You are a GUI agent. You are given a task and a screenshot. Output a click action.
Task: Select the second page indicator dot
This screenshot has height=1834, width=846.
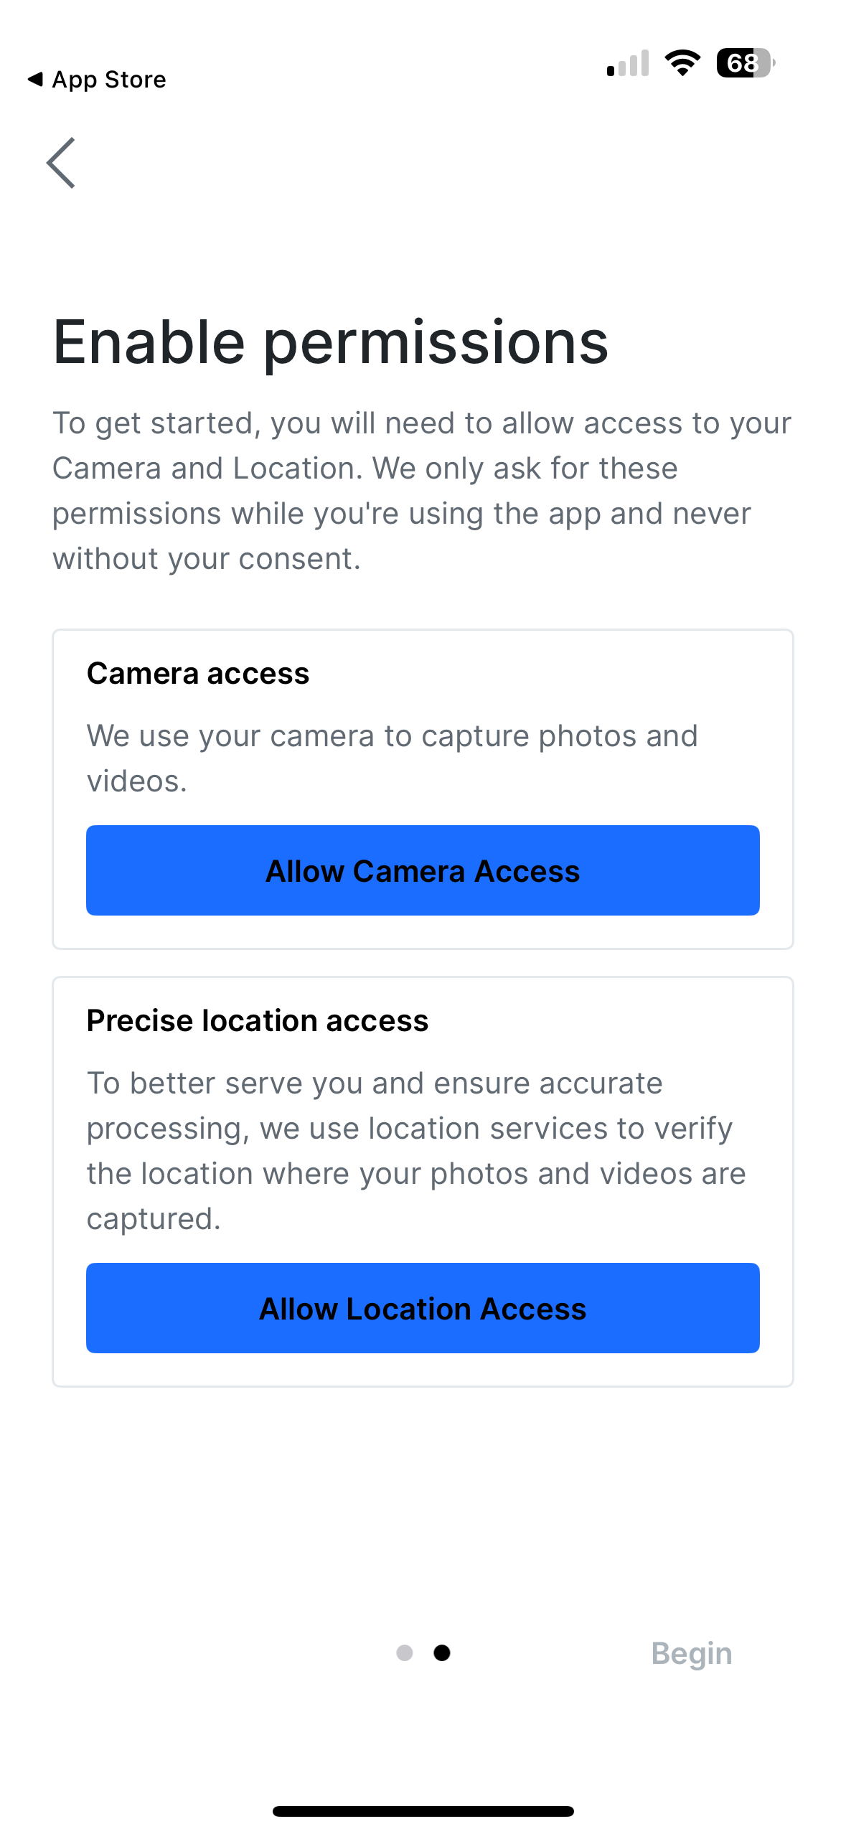(442, 1653)
